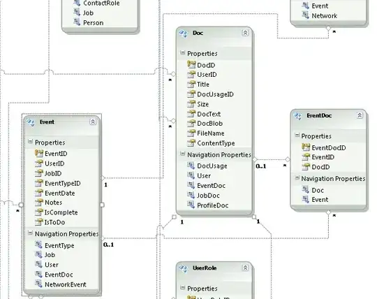
Task: Select the EventDoc navigation property in Doc
Action: (211, 186)
